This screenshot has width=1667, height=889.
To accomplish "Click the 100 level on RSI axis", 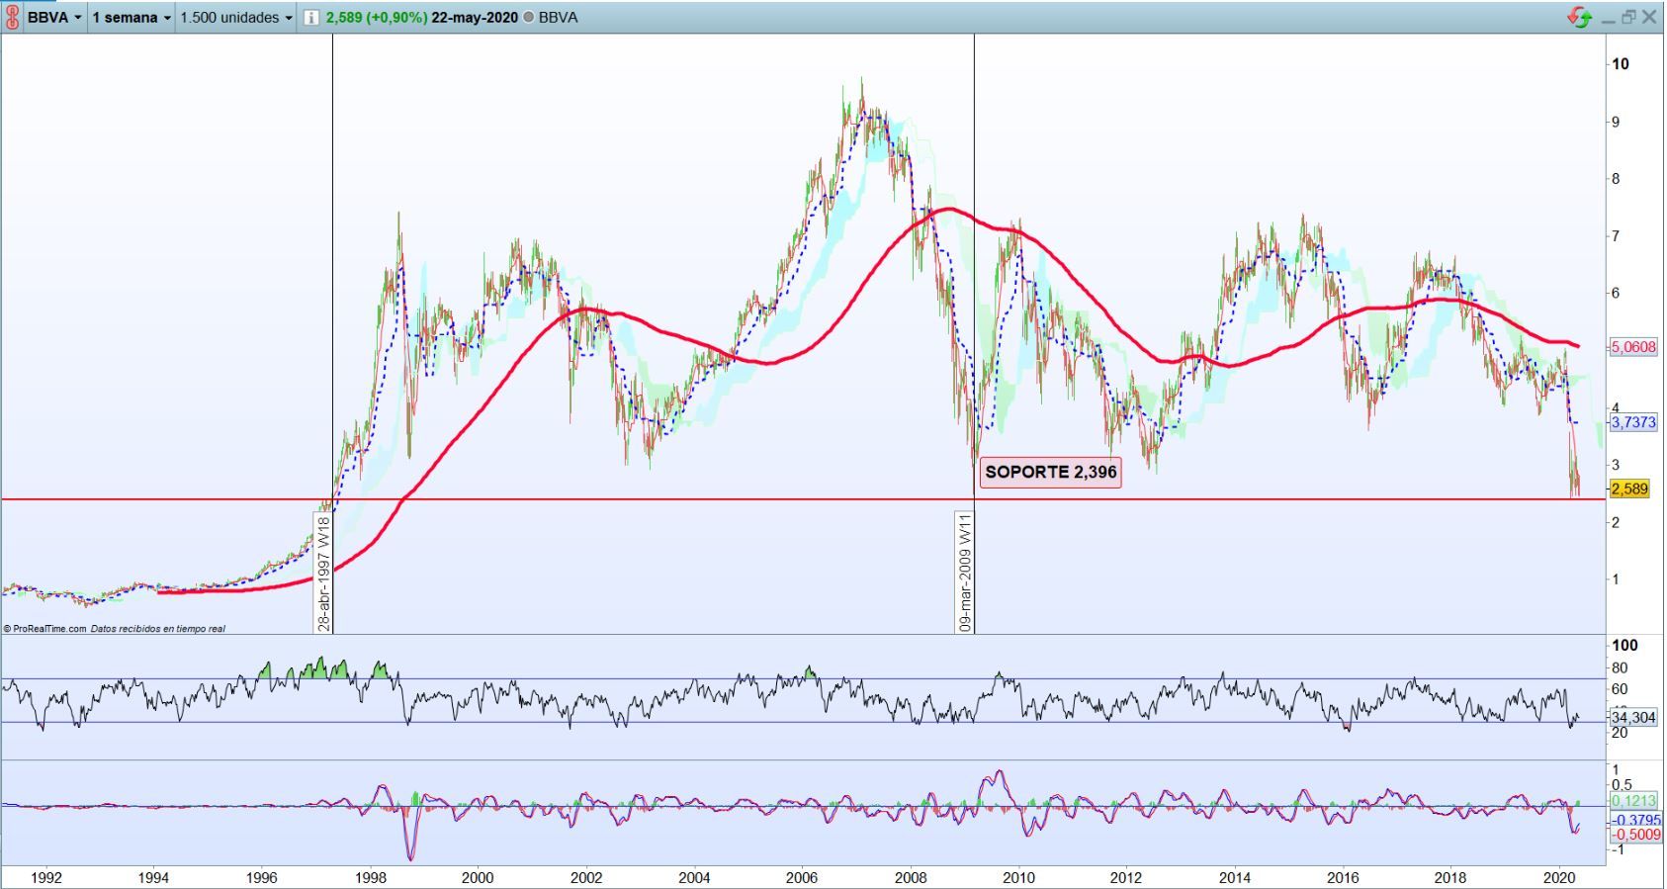I will [1624, 645].
